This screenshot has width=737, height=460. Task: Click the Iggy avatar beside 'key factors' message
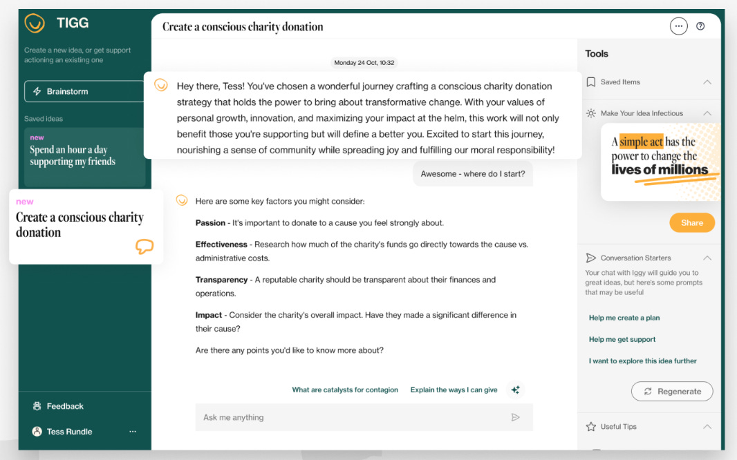(182, 200)
